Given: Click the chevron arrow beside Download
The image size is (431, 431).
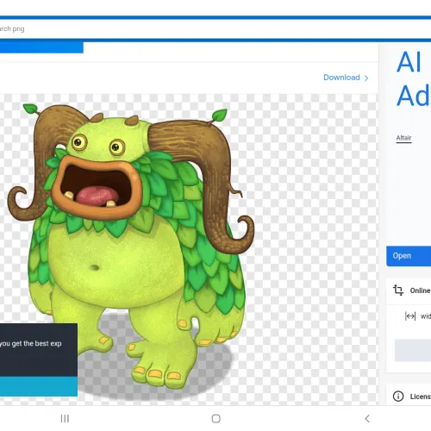Looking at the screenshot, I should [x=366, y=78].
